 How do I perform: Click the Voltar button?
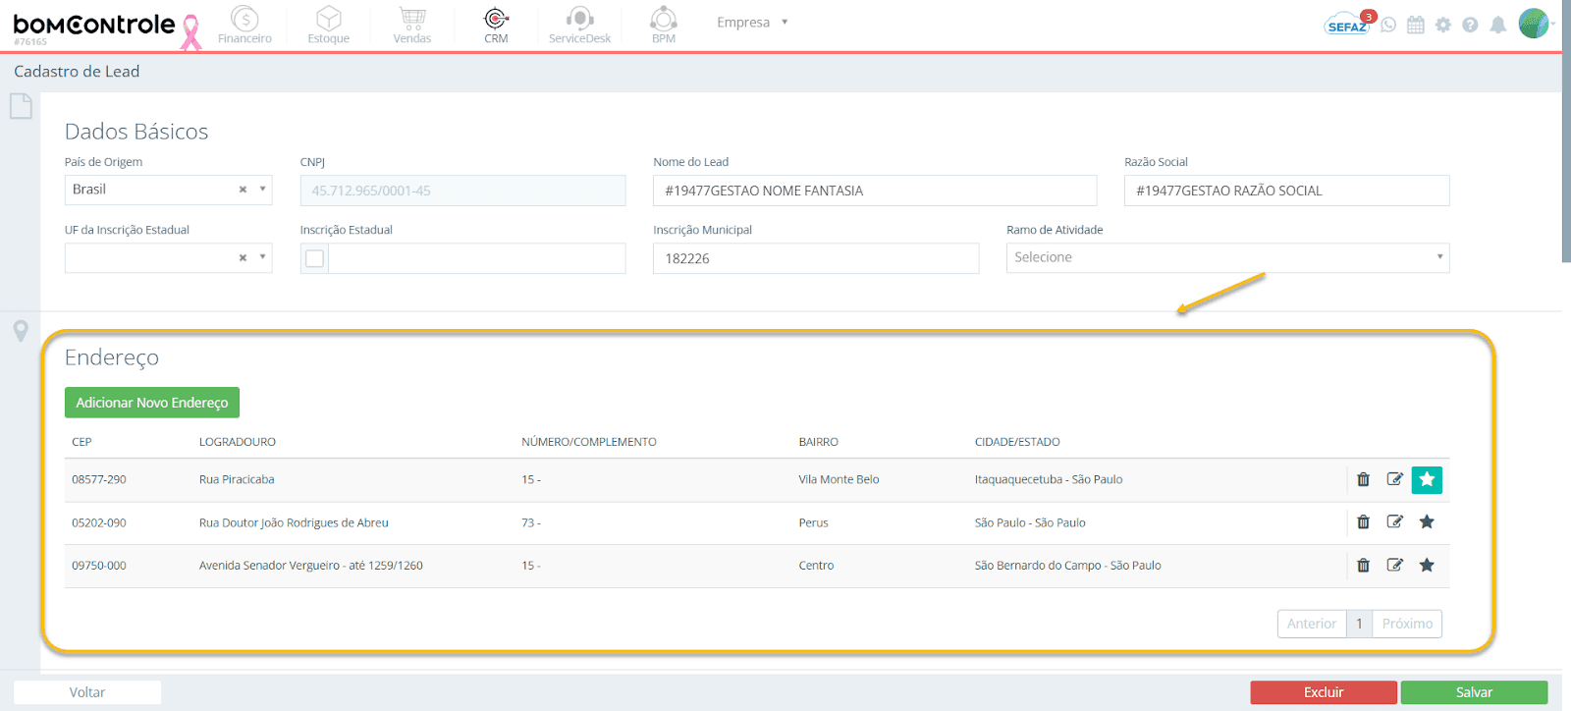tap(87, 692)
